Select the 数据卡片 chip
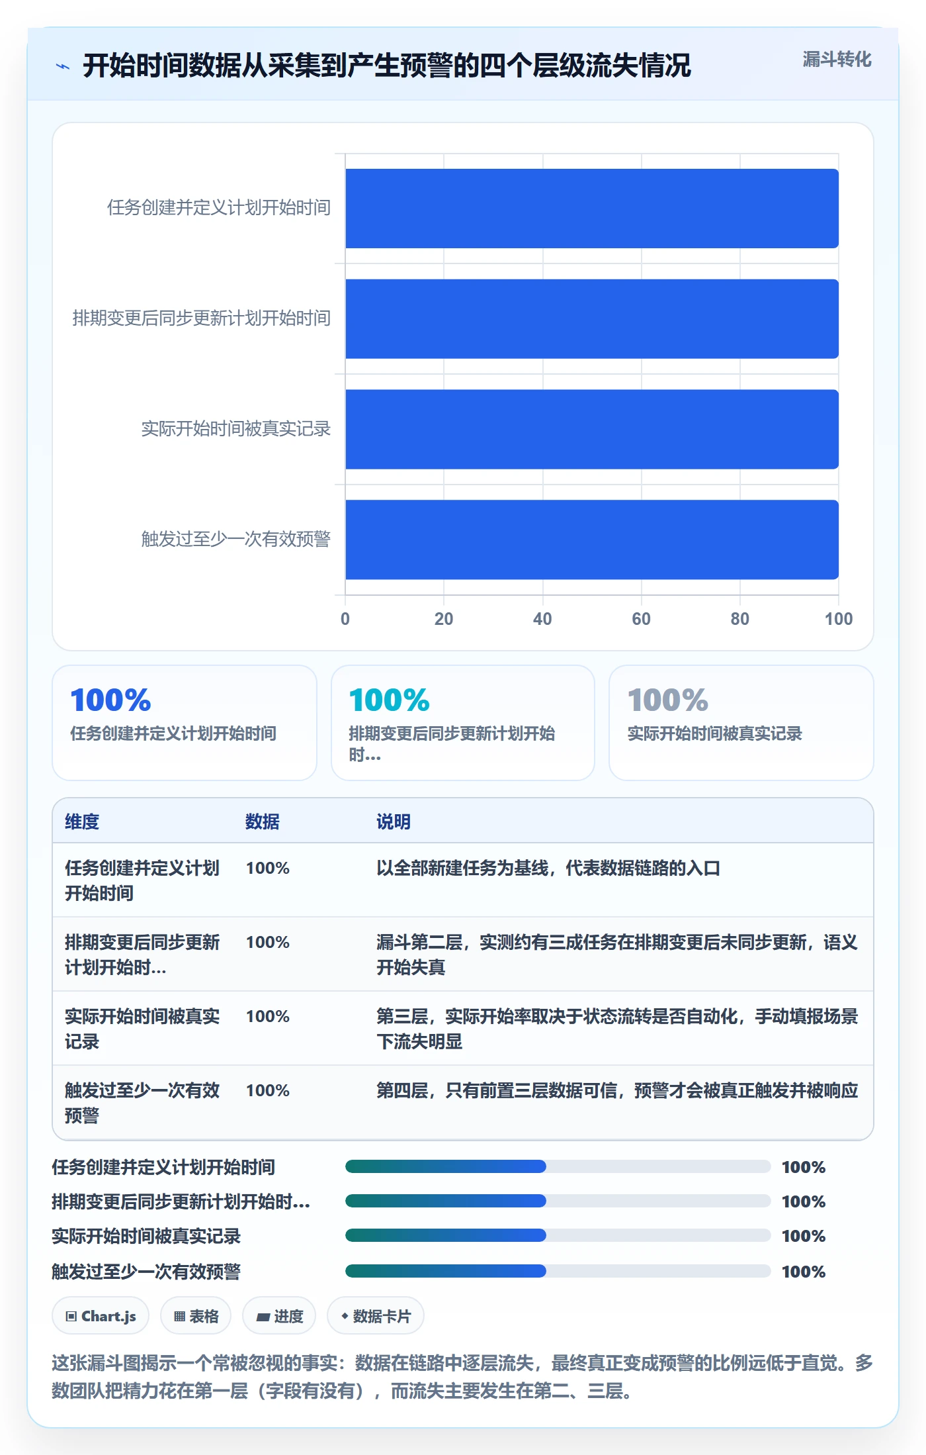Viewport: 926px width, 1455px height. 376,1316
